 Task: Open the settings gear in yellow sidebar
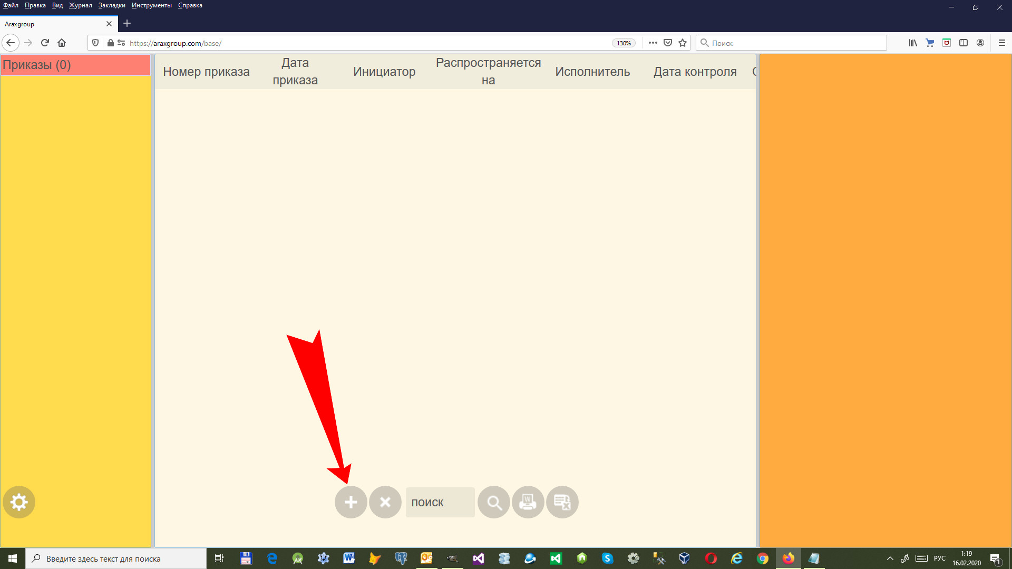pyautogui.click(x=19, y=502)
